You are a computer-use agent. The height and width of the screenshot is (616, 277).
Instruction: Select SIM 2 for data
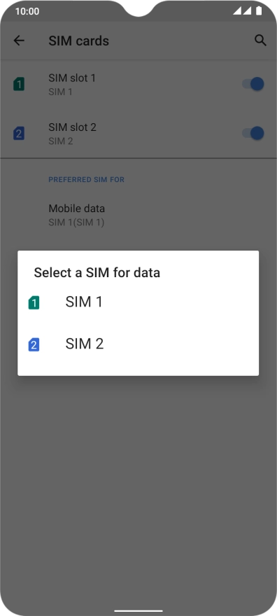[x=138, y=344]
